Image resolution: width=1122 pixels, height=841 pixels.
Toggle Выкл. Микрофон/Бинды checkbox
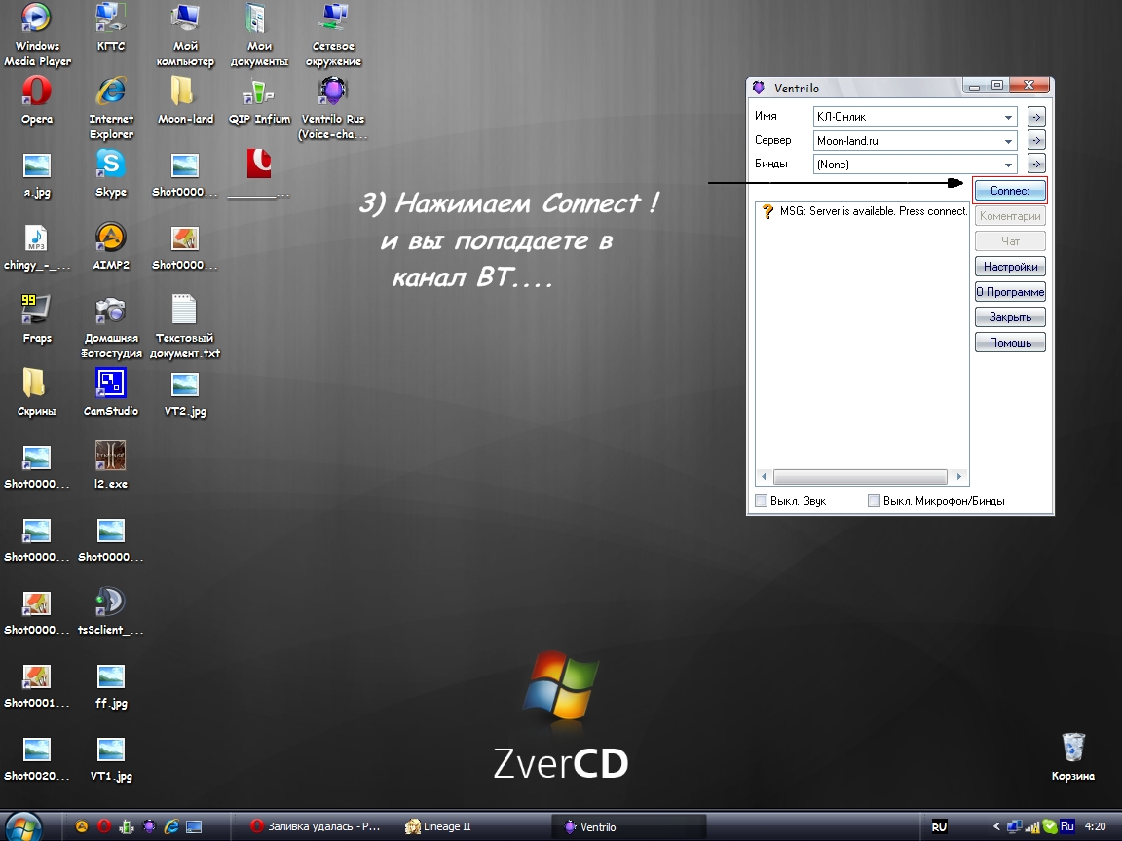coord(874,500)
